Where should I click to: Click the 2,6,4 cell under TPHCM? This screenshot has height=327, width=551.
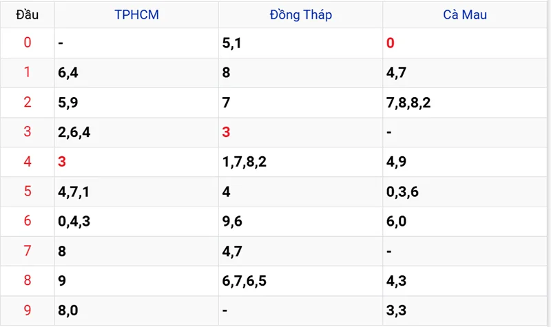(x=74, y=132)
